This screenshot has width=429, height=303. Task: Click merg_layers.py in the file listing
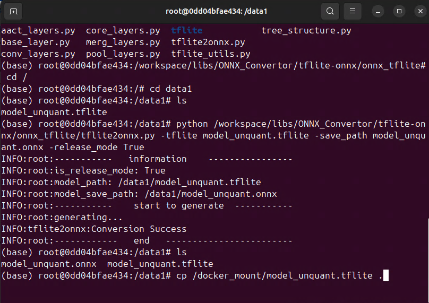point(123,42)
